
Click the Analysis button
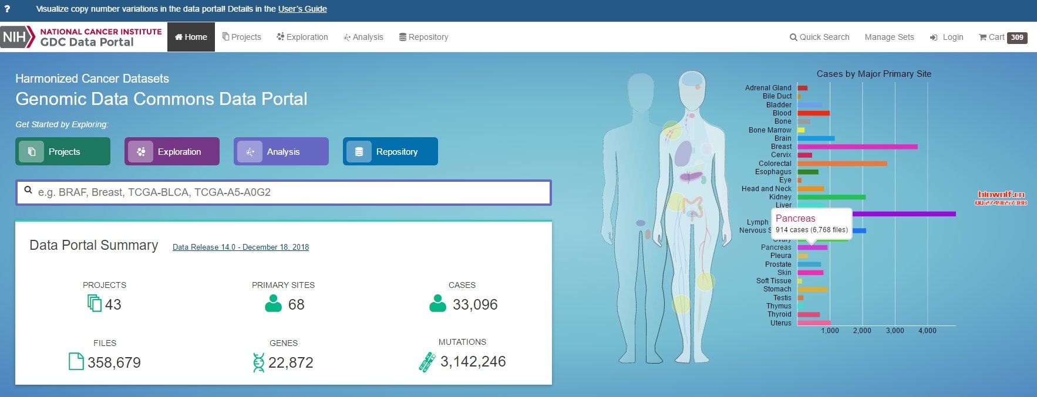pos(281,151)
